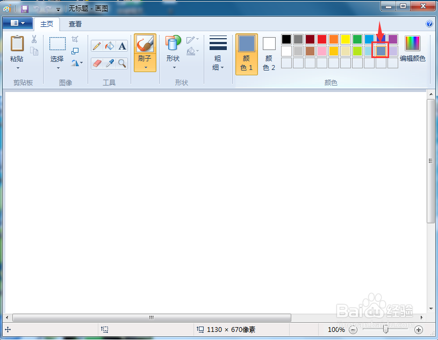Select the Text tool
This screenshot has height=340, width=438.
(122, 46)
